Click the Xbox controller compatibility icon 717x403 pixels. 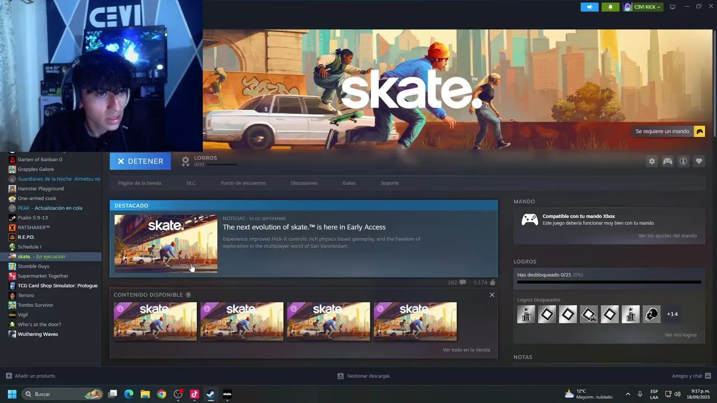tap(530, 219)
